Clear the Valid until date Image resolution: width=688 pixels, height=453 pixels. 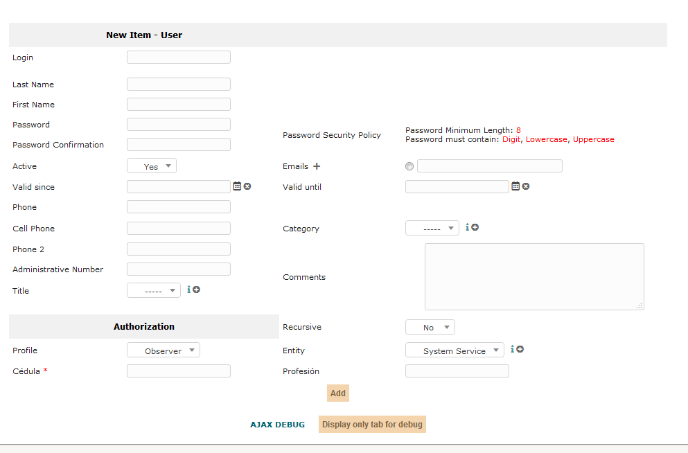click(x=526, y=186)
